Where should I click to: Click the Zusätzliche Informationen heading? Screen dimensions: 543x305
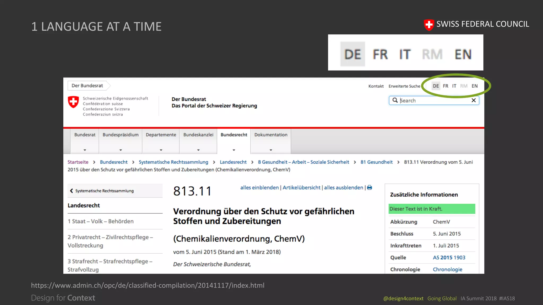[424, 195]
